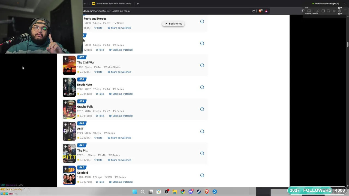The width and height of the screenshot is (349, 196).
Task: Mark the 14 eps series as watched
Action: click(x=121, y=50)
